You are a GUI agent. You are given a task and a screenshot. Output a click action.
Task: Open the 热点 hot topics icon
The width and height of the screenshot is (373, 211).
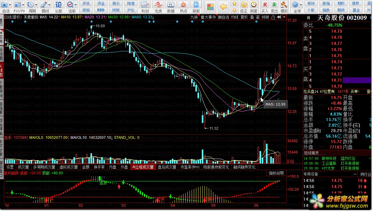(x=183, y=5)
